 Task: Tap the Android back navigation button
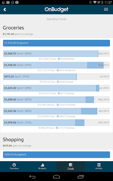click(x=32, y=176)
